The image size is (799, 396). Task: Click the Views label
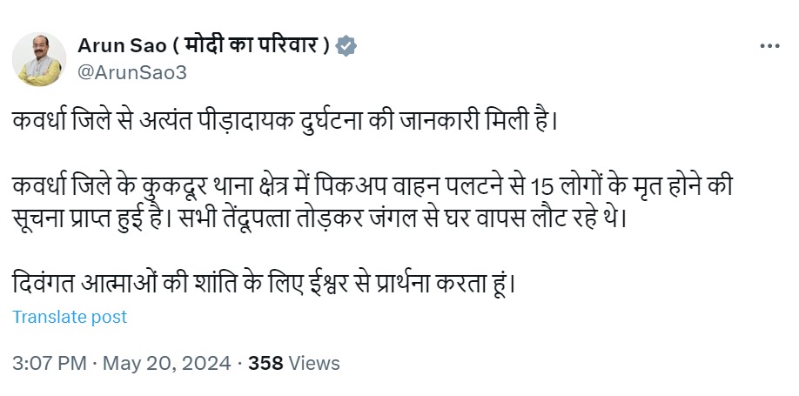click(314, 363)
